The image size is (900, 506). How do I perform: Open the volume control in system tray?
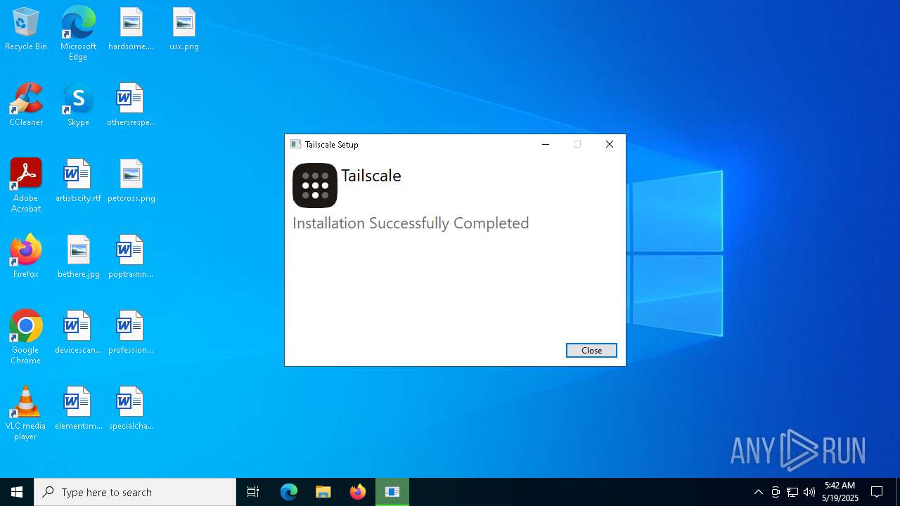809,492
